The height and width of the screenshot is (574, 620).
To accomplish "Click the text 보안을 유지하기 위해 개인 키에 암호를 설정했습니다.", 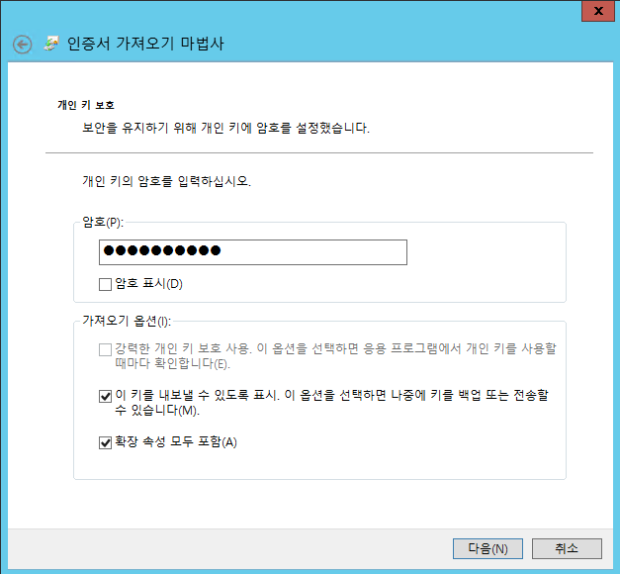I will (x=225, y=128).
